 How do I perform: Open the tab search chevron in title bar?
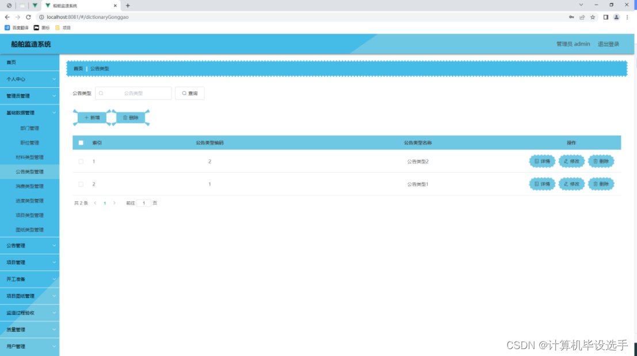point(581,5)
